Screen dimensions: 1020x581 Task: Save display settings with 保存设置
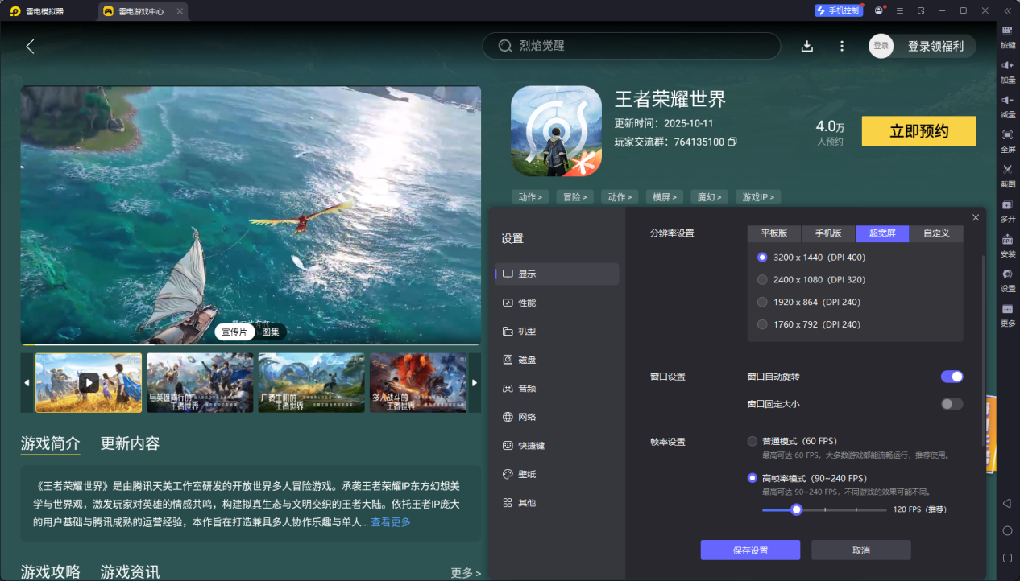click(x=750, y=550)
